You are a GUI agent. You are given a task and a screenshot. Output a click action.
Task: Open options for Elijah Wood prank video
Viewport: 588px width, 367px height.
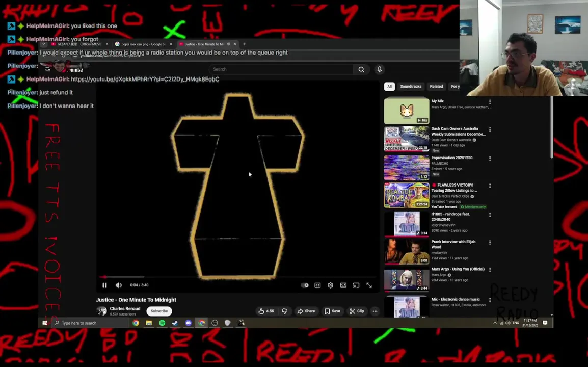pyautogui.click(x=490, y=243)
